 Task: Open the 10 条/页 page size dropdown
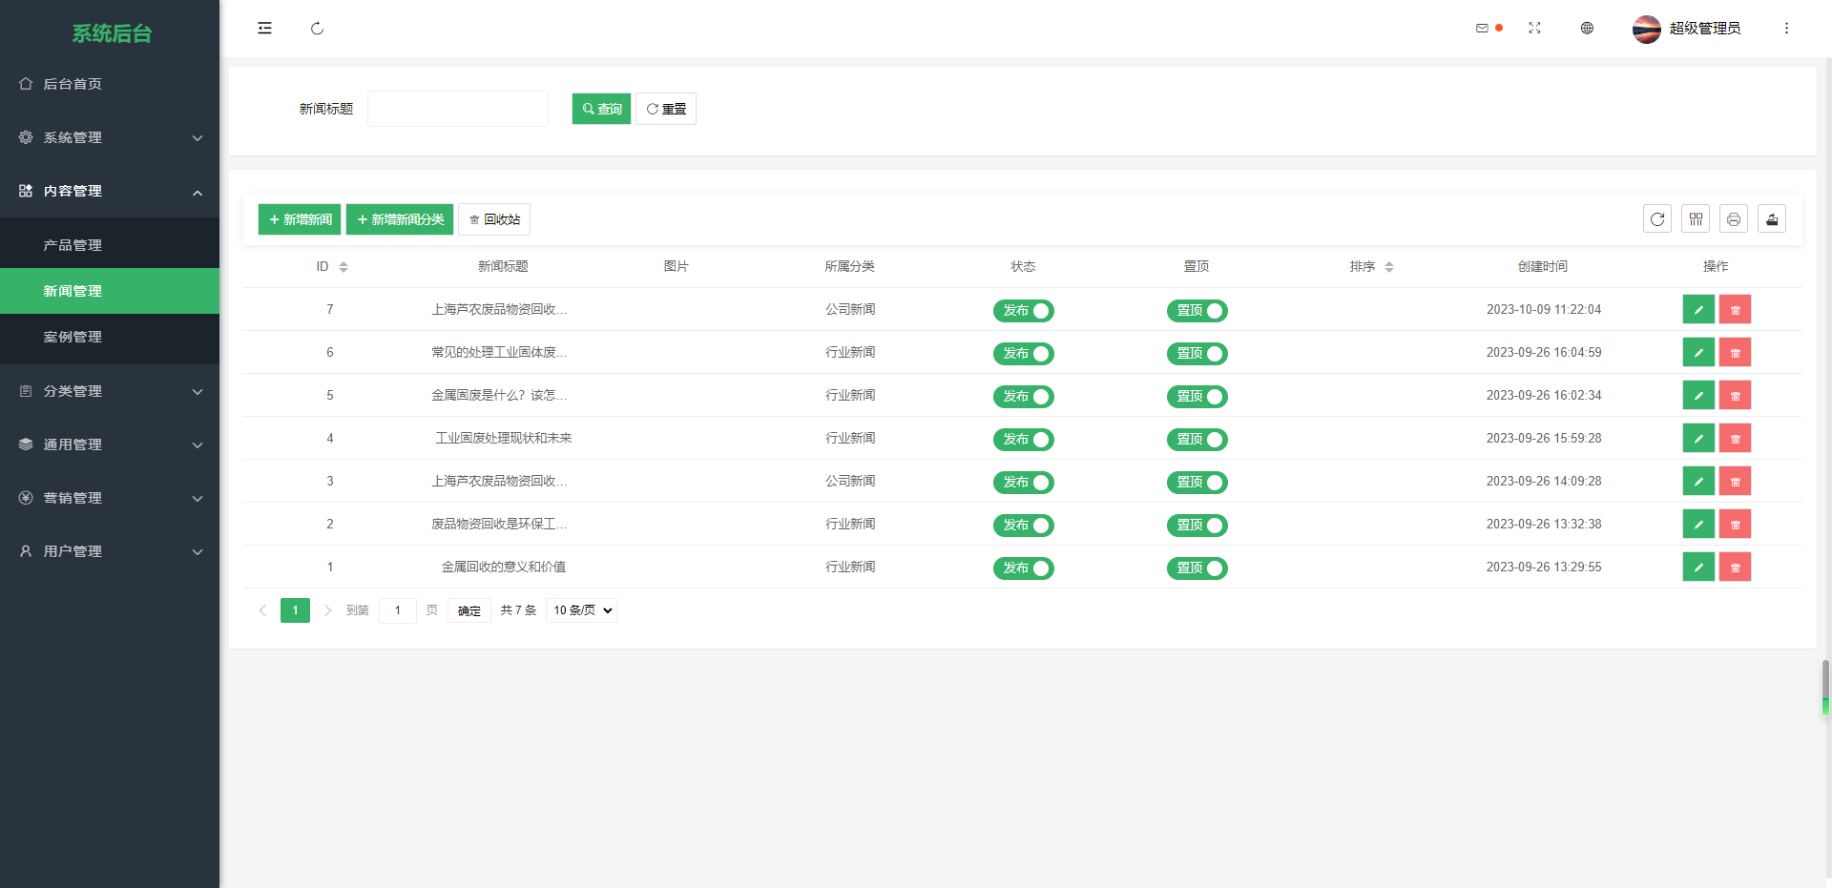click(x=581, y=610)
